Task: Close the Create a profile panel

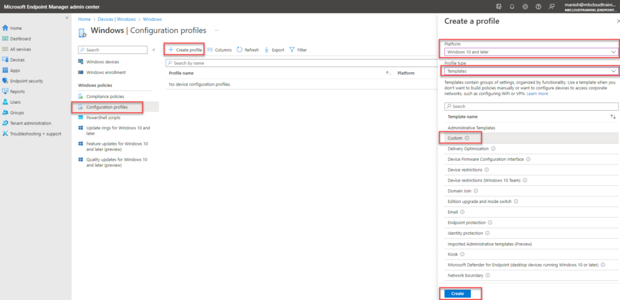Action: click(x=617, y=22)
